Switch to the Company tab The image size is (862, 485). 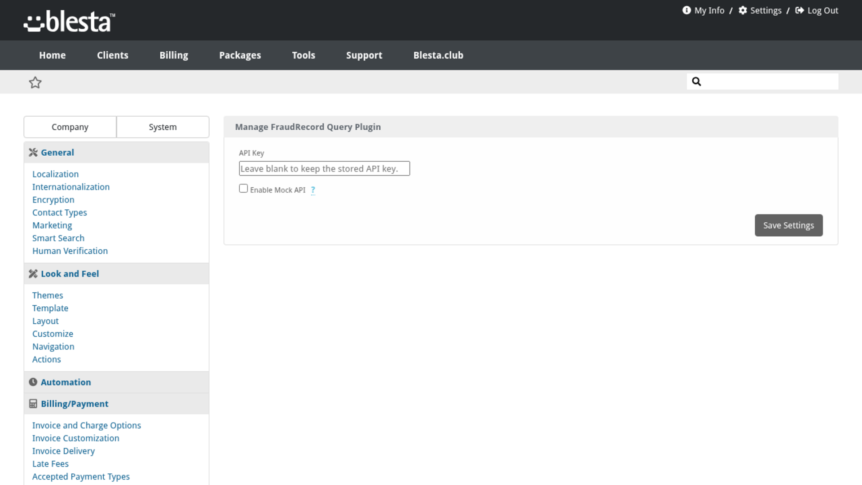click(70, 127)
